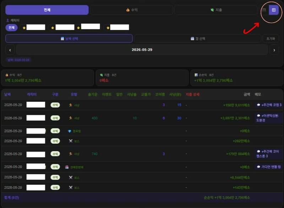Click the 지출 상세 column header
The height and width of the screenshot is (208, 284).
192,94
